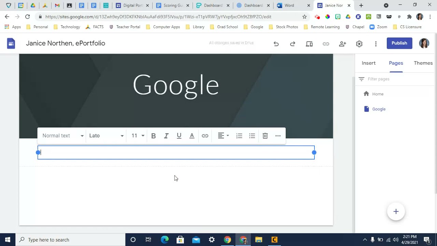
Task: Click the browser Back arrow
Action: [x=7, y=16]
